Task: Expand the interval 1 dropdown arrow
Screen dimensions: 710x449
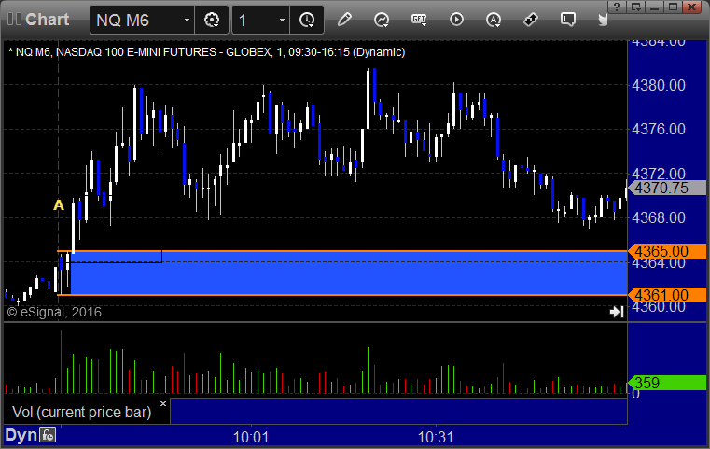Action: click(282, 20)
